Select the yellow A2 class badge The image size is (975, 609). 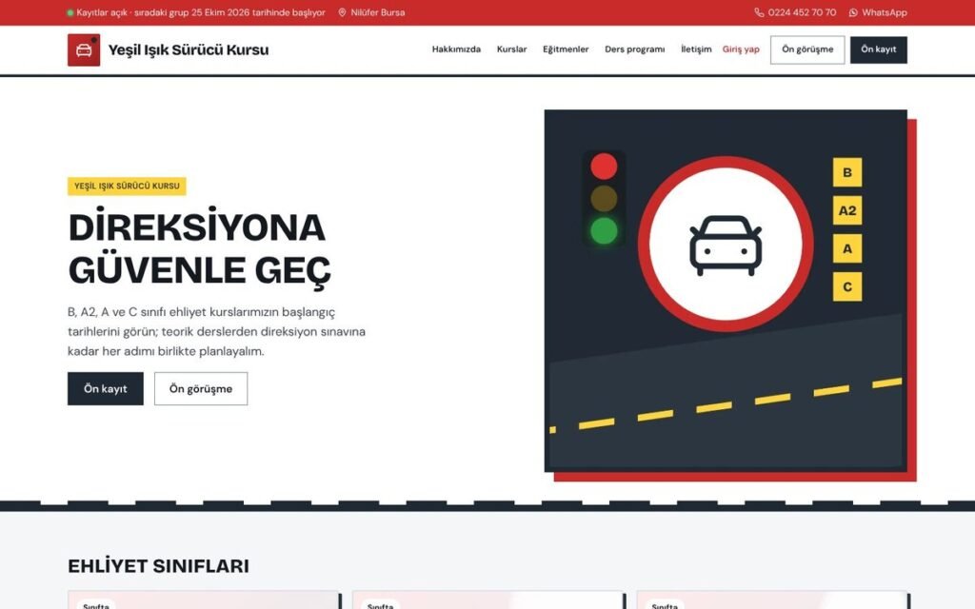846,210
